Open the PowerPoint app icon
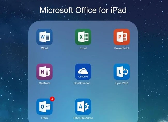This screenshot has height=122, width=168. tap(122, 37)
